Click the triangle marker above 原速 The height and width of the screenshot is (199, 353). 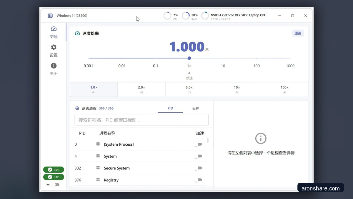pos(189,73)
